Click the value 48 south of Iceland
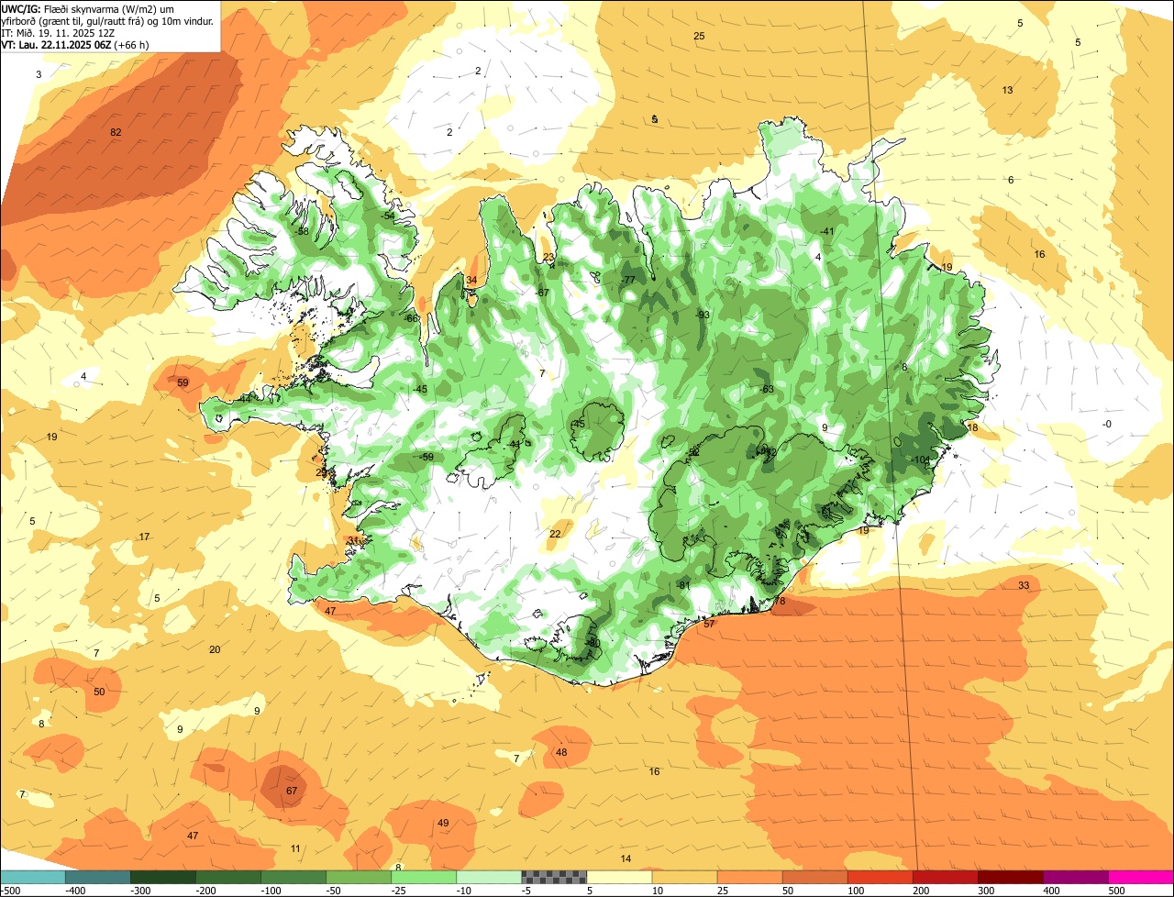1174x897 pixels. [561, 752]
